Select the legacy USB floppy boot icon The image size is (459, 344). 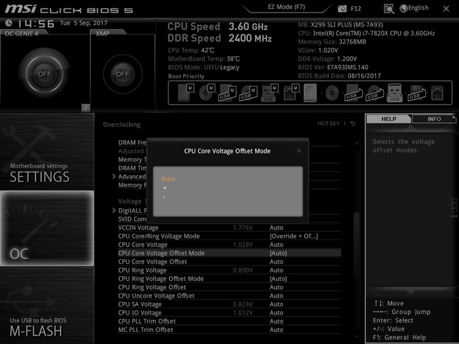click(417, 93)
